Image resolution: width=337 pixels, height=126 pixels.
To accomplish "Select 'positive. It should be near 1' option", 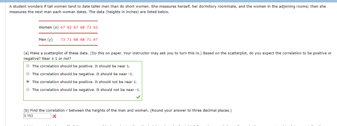I will [x=28, y=66].
